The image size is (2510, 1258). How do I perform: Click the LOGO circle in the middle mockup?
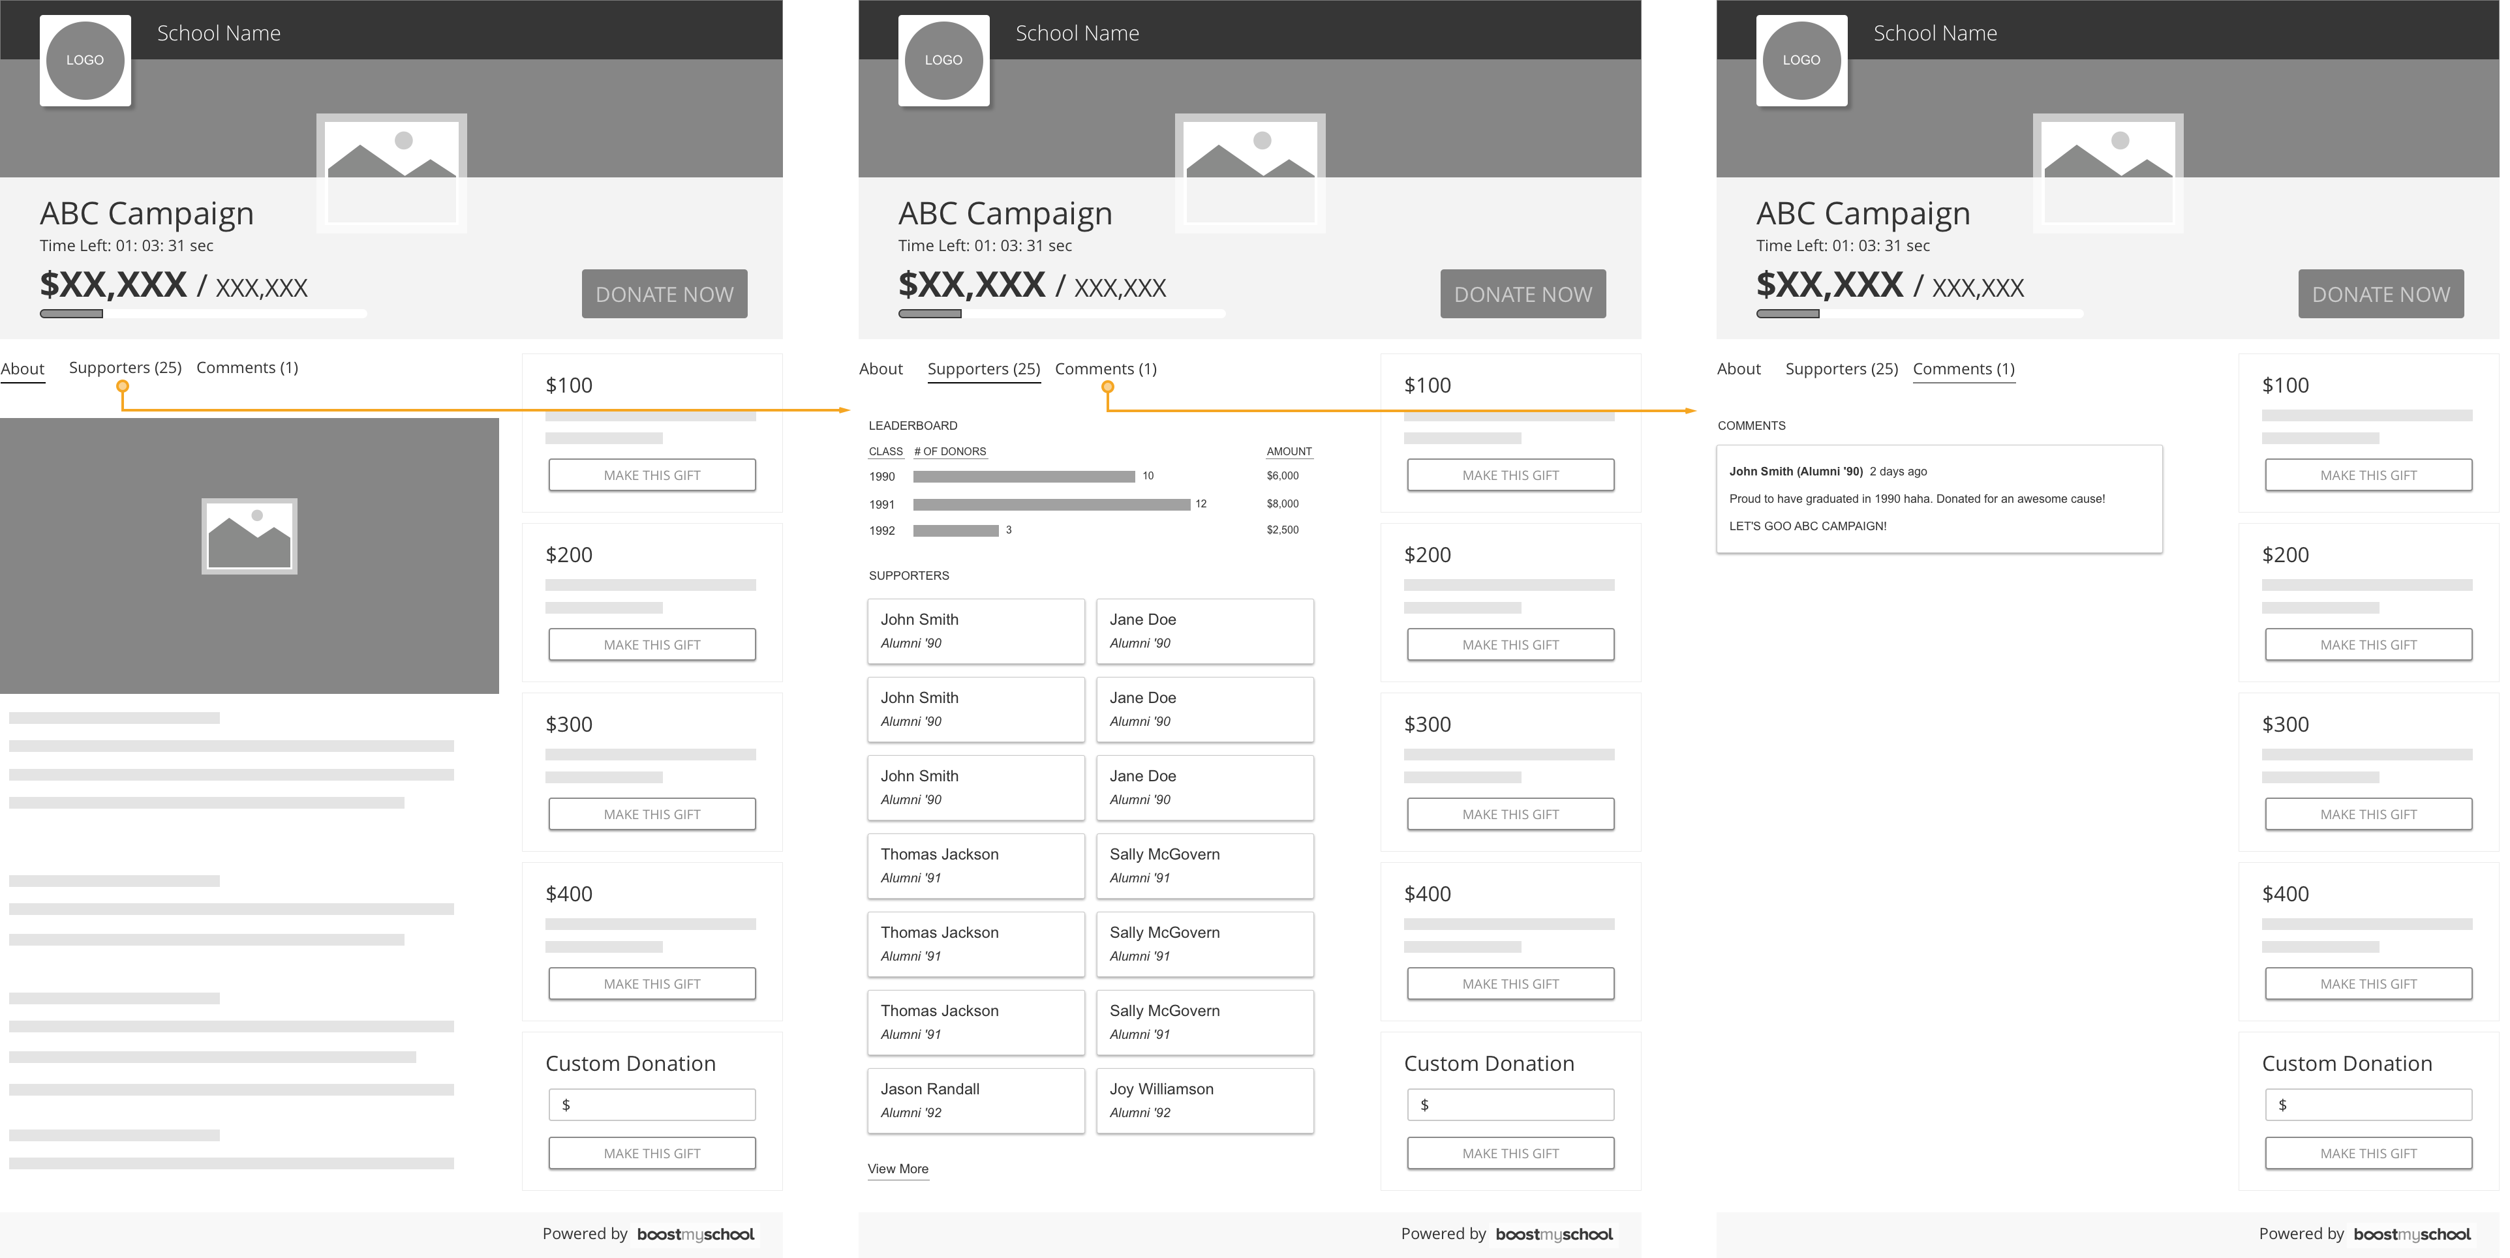point(943,61)
